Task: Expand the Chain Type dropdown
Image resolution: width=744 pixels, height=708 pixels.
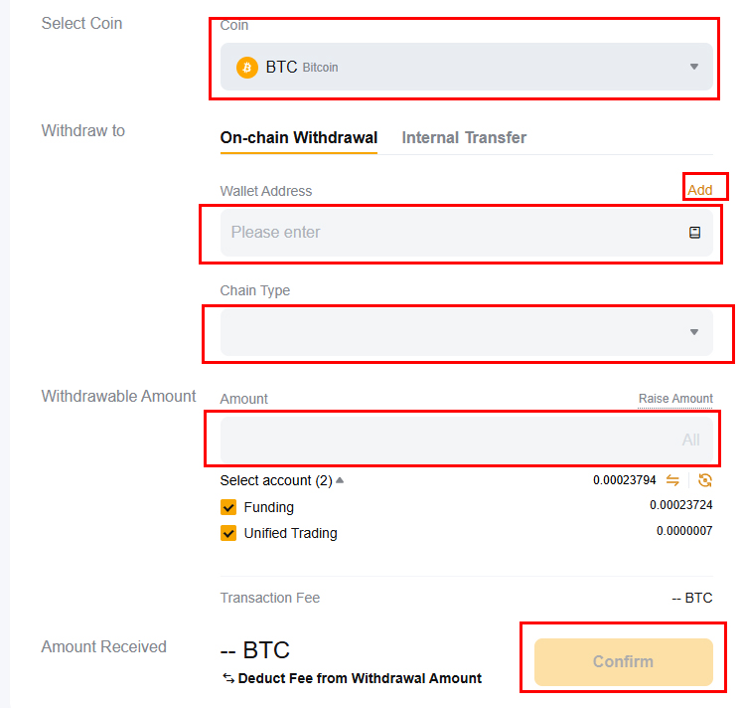Action: click(693, 332)
